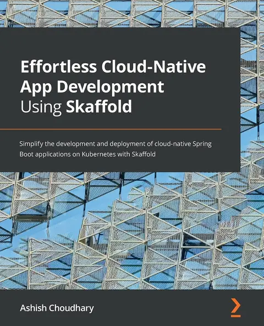The height and width of the screenshot is (326, 264).
Task: Click the orange Packt logo icon
Action: [x=236, y=307]
